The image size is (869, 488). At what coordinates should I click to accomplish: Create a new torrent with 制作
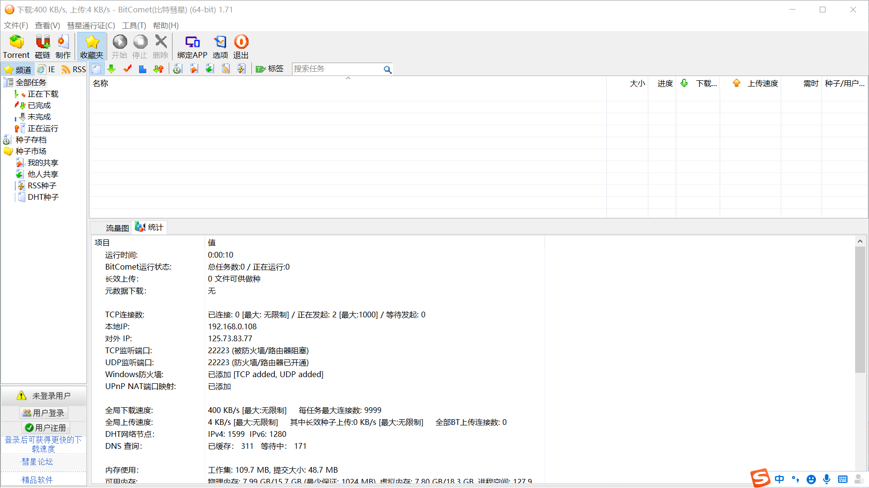63,47
